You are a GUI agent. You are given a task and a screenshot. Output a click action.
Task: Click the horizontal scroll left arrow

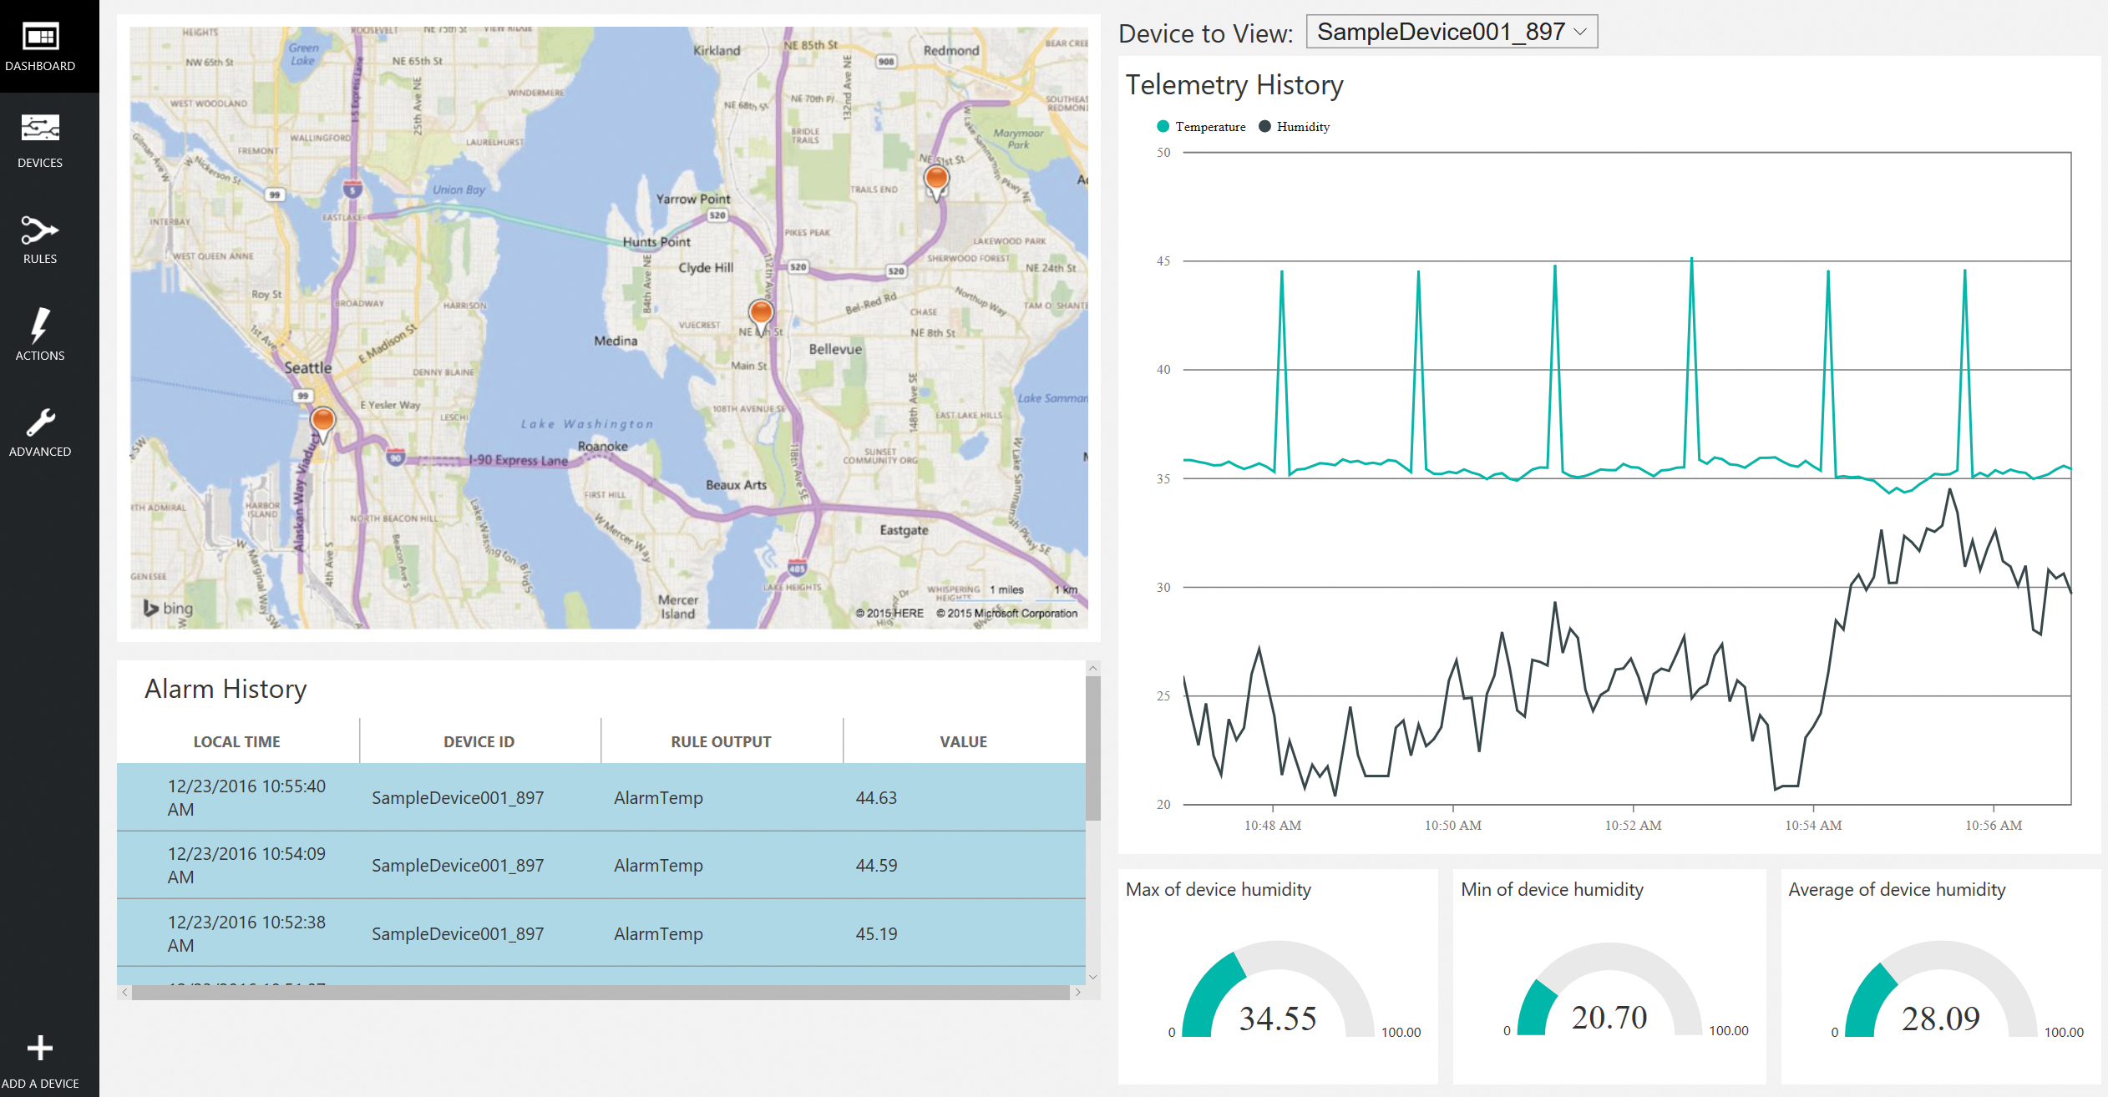tap(124, 992)
